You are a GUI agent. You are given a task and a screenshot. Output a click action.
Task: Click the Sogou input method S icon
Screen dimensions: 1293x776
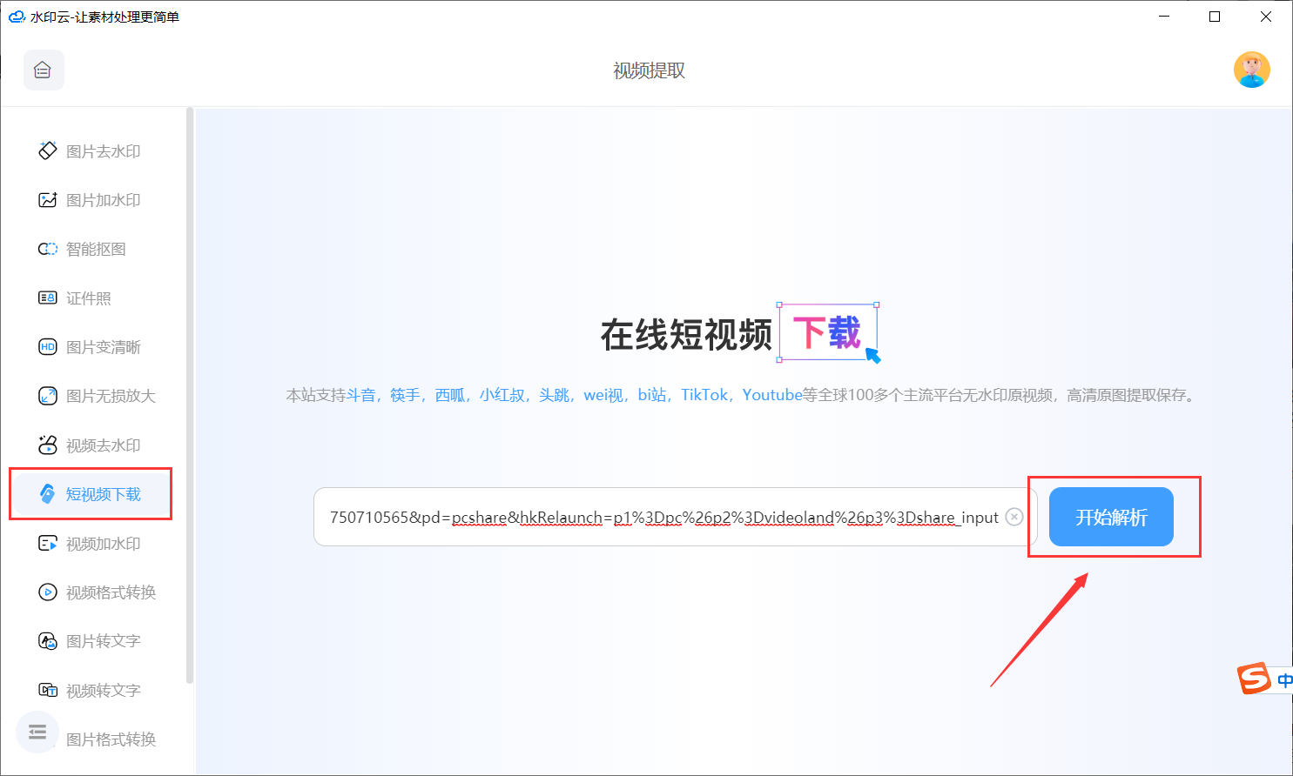tap(1255, 678)
